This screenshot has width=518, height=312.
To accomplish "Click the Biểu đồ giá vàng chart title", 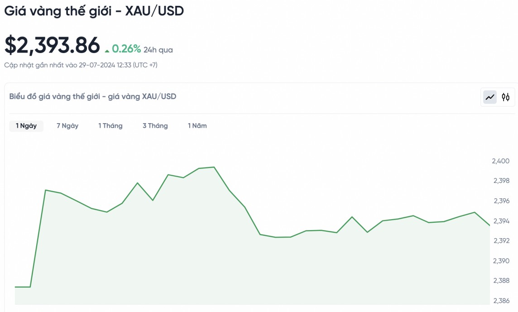I will click(93, 96).
